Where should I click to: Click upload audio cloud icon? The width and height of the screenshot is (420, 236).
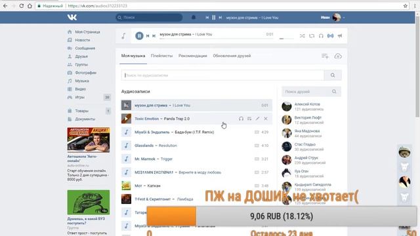338,56
